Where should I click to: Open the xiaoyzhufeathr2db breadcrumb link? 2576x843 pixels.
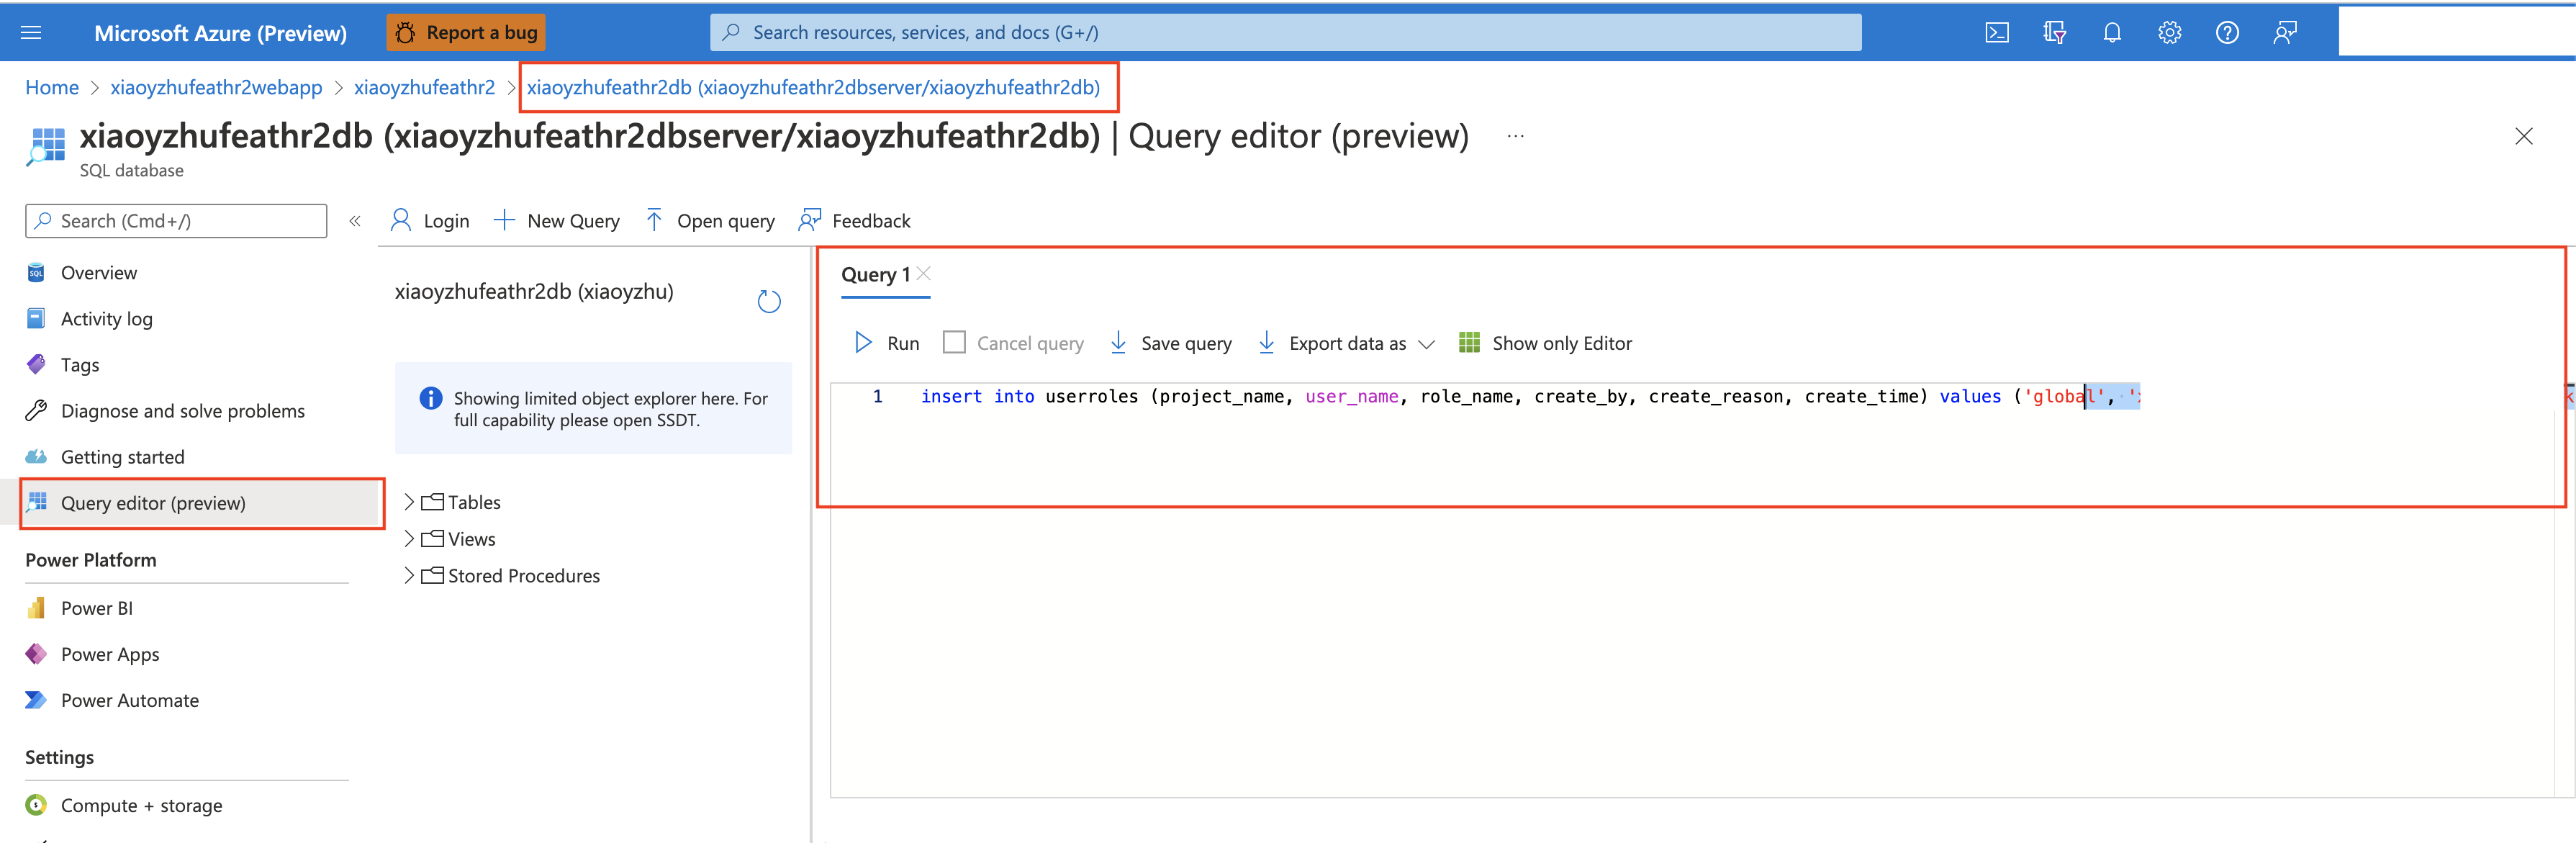pyautogui.click(x=813, y=88)
